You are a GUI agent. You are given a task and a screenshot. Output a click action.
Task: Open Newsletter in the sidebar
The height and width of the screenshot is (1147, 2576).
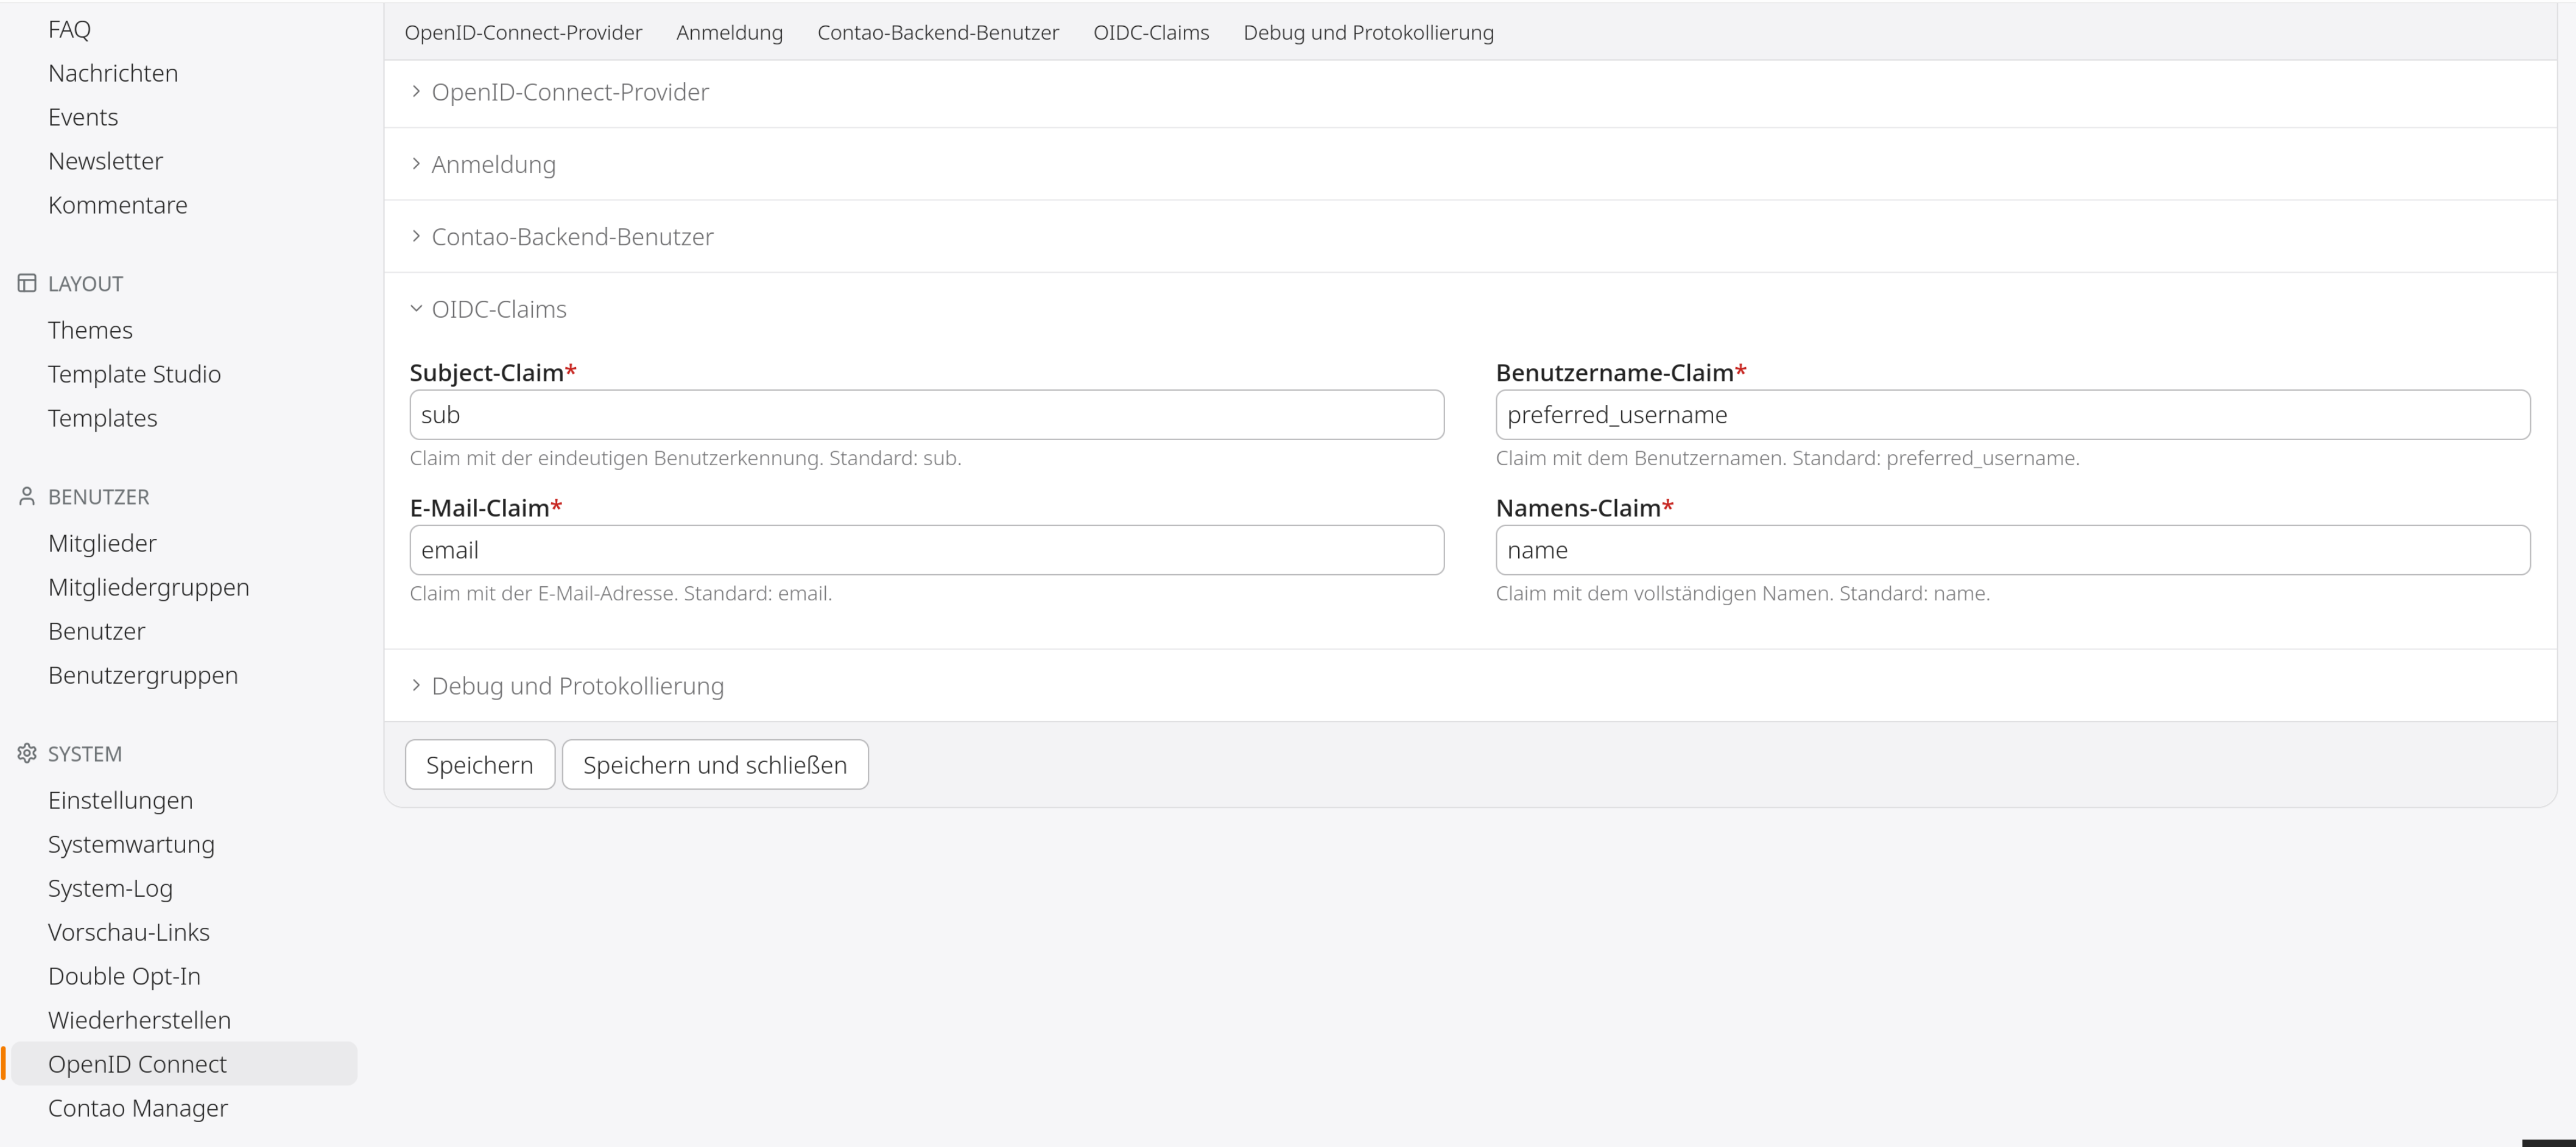pyautogui.click(x=105, y=161)
